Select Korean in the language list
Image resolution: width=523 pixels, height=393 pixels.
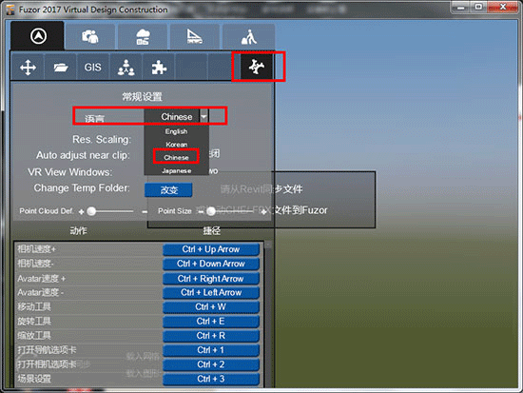click(176, 145)
